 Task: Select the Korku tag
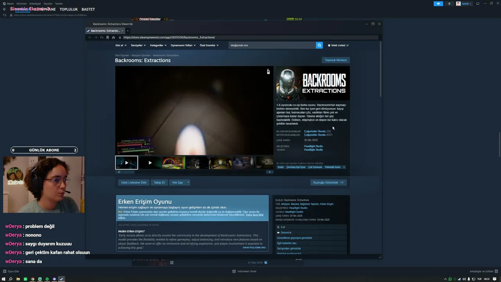point(281,167)
